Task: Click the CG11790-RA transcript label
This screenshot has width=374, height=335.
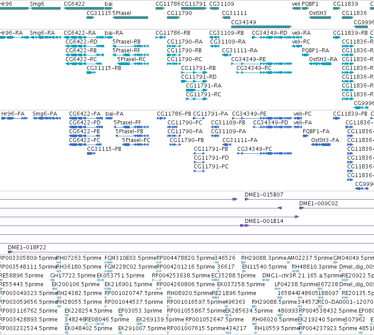Action: click(x=185, y=42)
